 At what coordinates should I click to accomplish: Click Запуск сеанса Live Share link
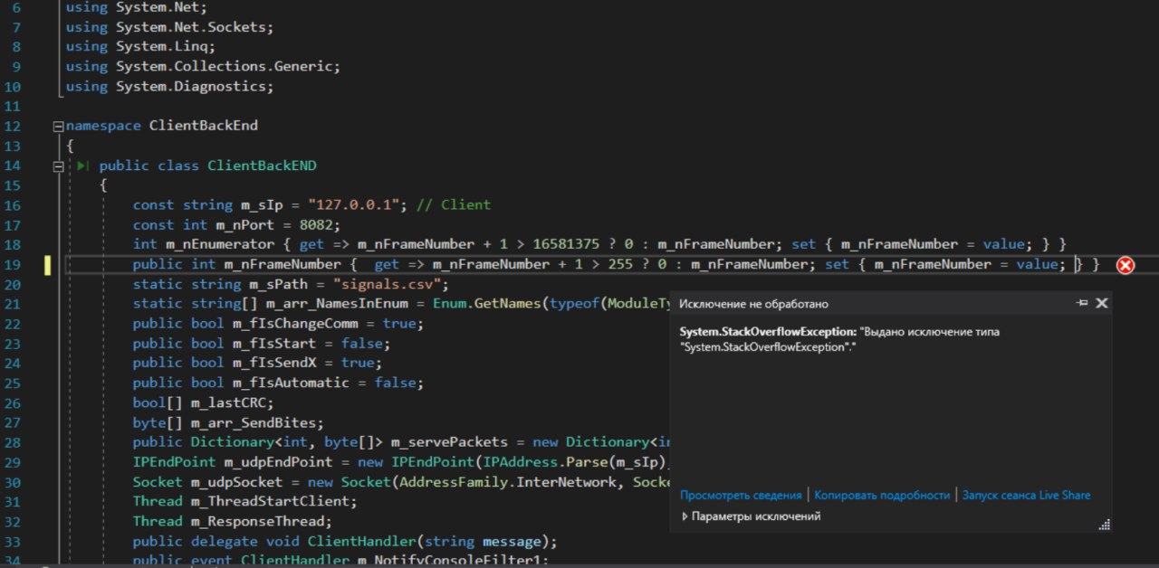[1026, 495]
